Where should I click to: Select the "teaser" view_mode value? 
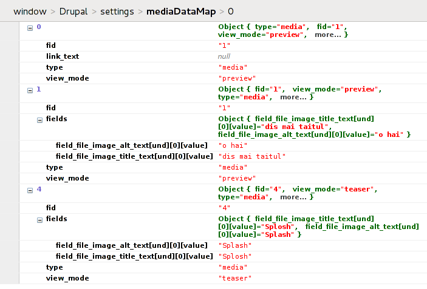(x=234, y=278)
